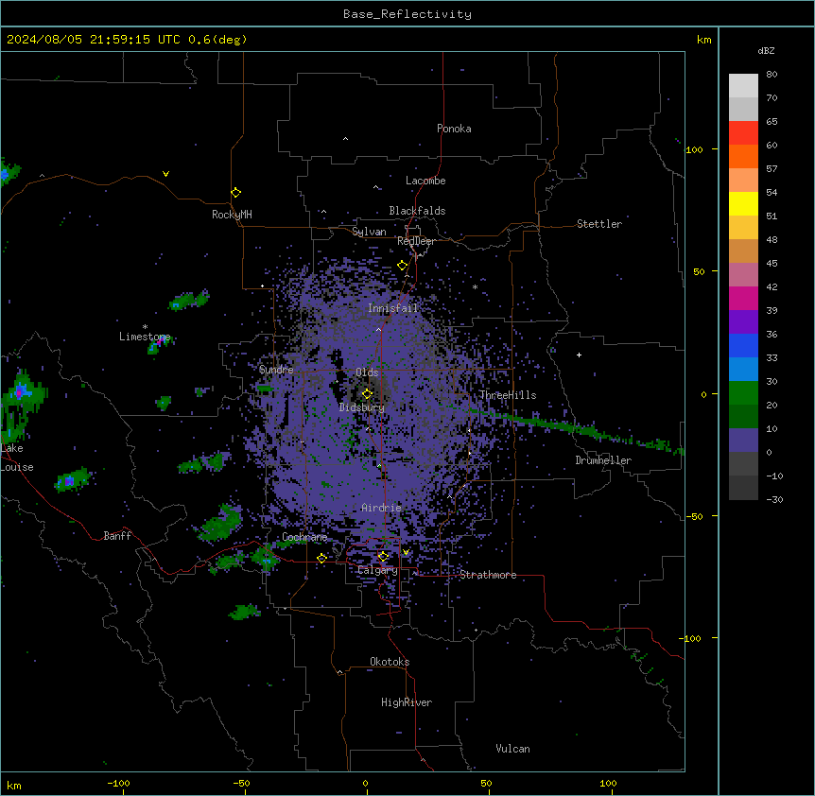Screen dimensions: 815x796
Task: Click the Didsbury city label
Action: click(362, 407)
